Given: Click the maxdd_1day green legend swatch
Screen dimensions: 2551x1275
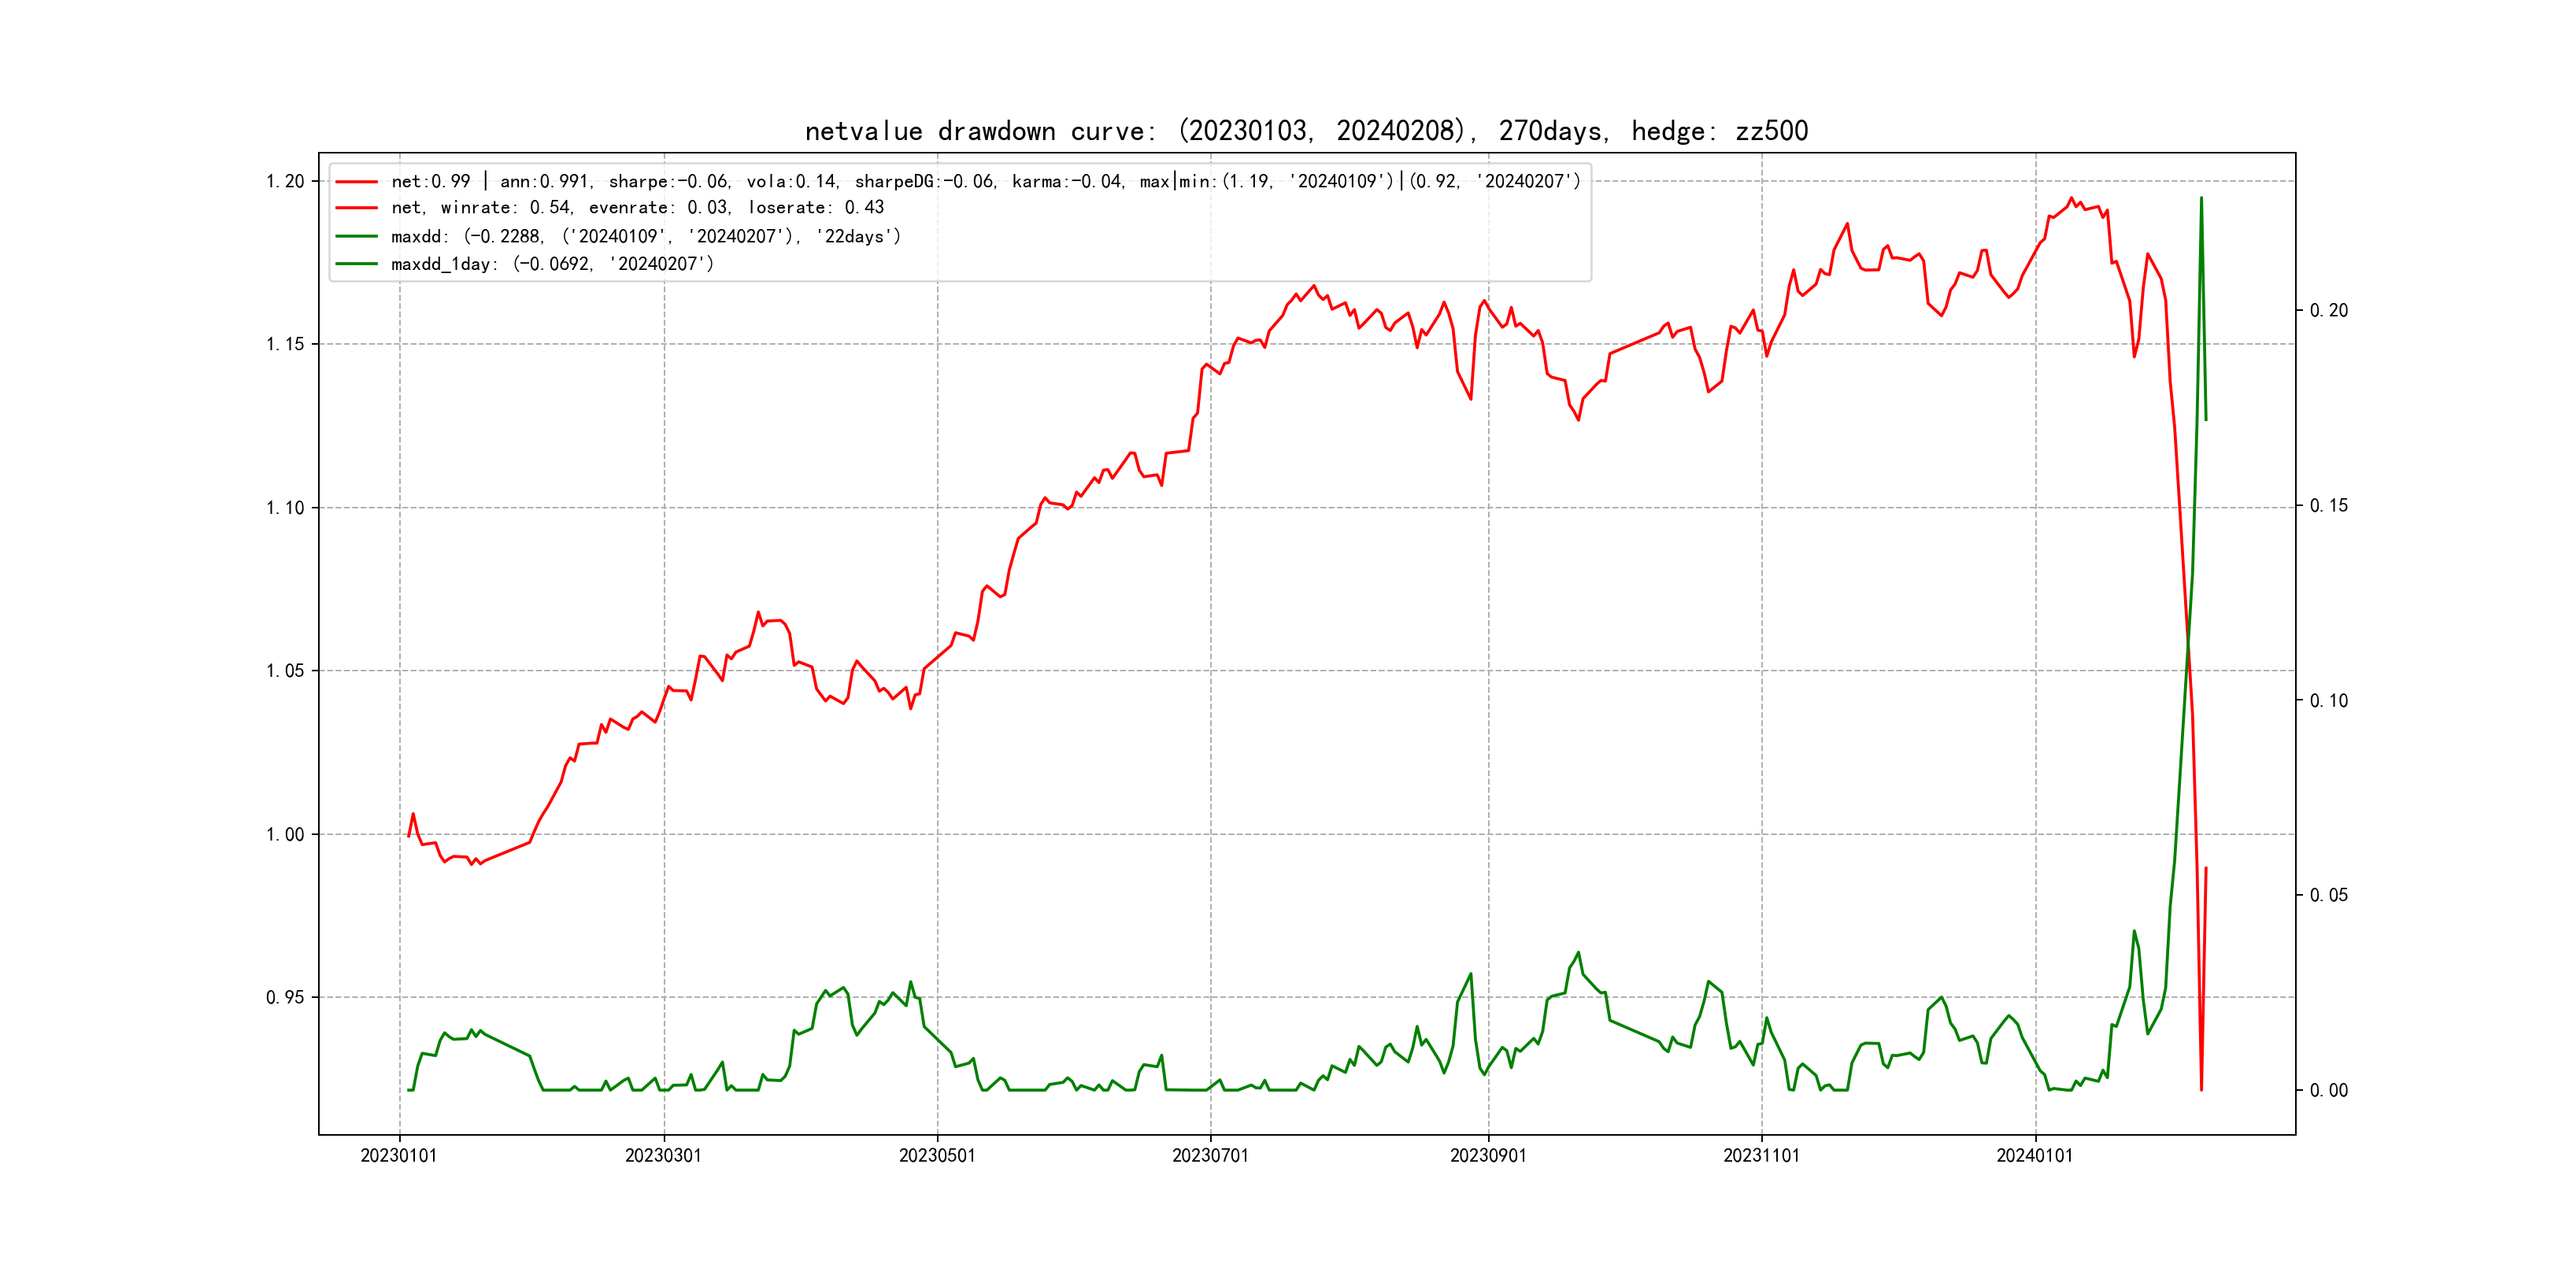Looking at the screenshot, I should click(x=357, y=264).
